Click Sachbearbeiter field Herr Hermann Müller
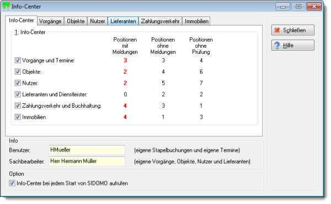This screenshot has height=204, width=331. [87, 161]
